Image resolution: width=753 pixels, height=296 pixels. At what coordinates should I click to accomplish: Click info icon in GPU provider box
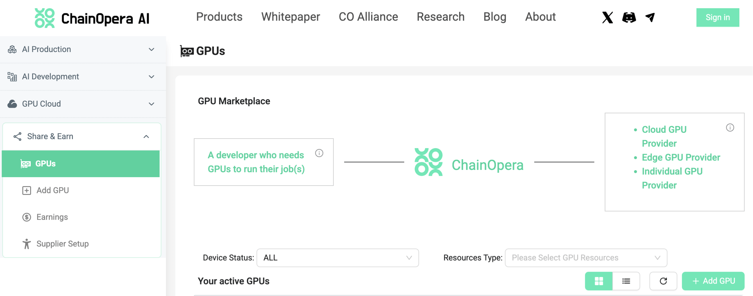click(x=730, y=128)
